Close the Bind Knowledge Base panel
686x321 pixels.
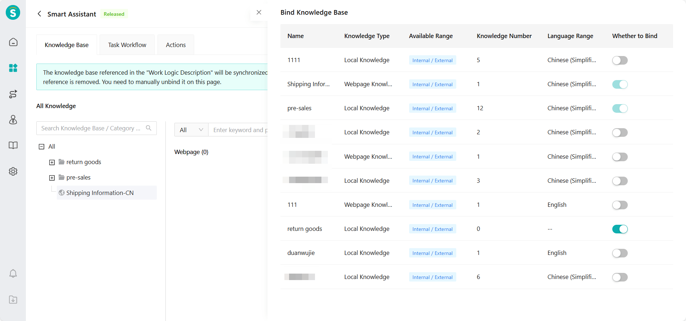click(x=259, y=13)
